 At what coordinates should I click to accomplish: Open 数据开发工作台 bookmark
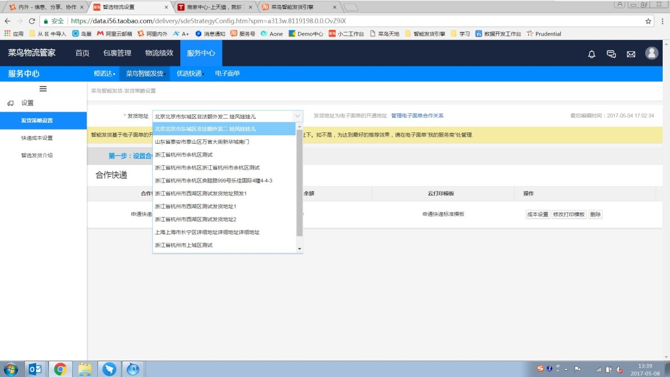[x=498, y=34]
